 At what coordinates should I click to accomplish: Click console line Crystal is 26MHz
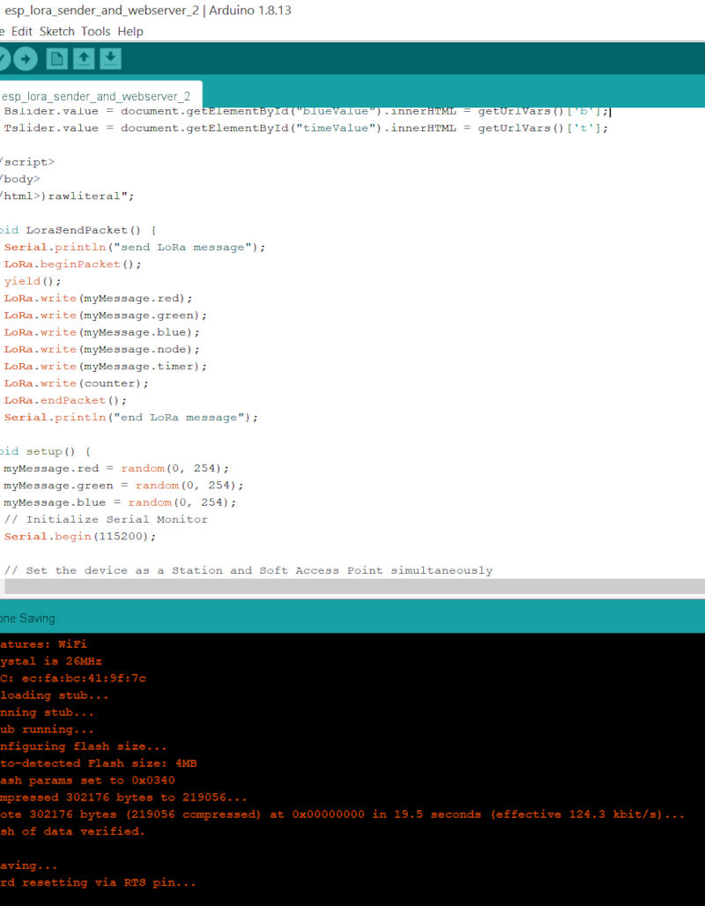point(51,661)
